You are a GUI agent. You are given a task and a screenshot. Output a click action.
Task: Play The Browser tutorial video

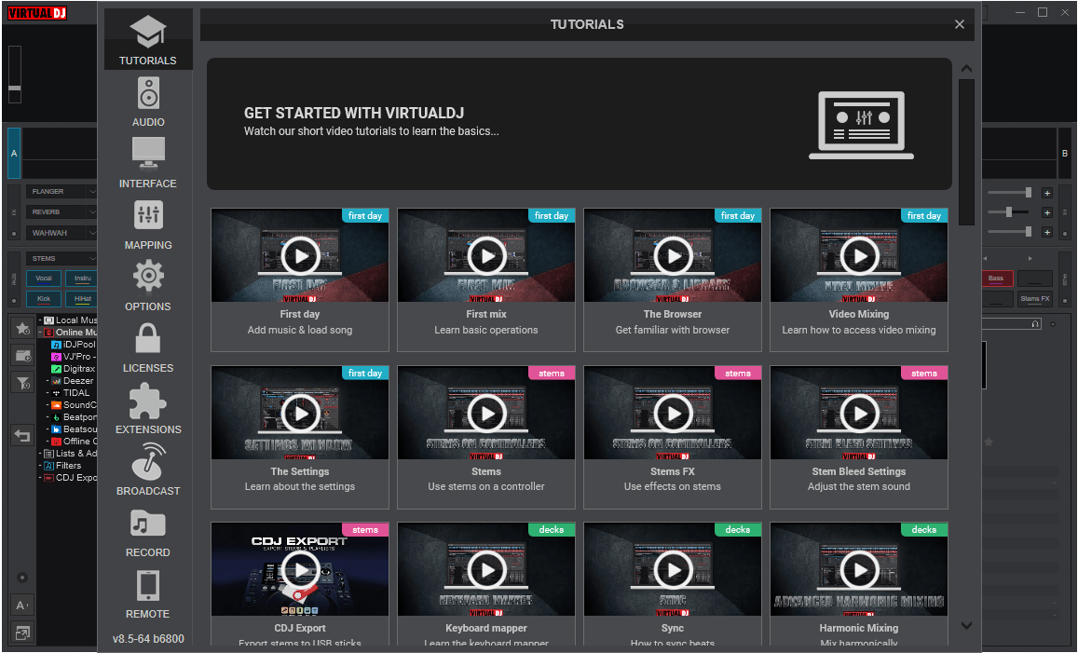(x=673, y=255)
